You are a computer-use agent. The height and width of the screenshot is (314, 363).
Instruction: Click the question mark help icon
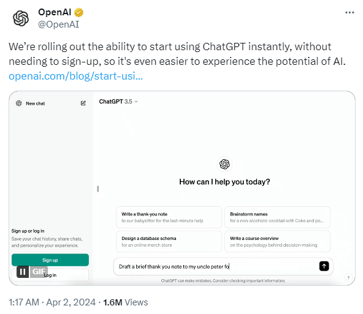pos(348,277)
